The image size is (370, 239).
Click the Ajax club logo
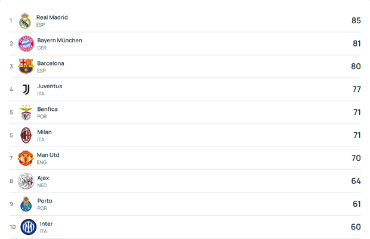point(26,181)
